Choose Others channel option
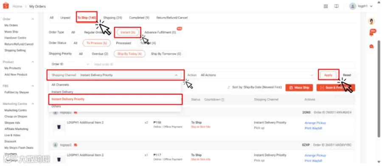Screen dimensions: 382x166 point(115,106)
